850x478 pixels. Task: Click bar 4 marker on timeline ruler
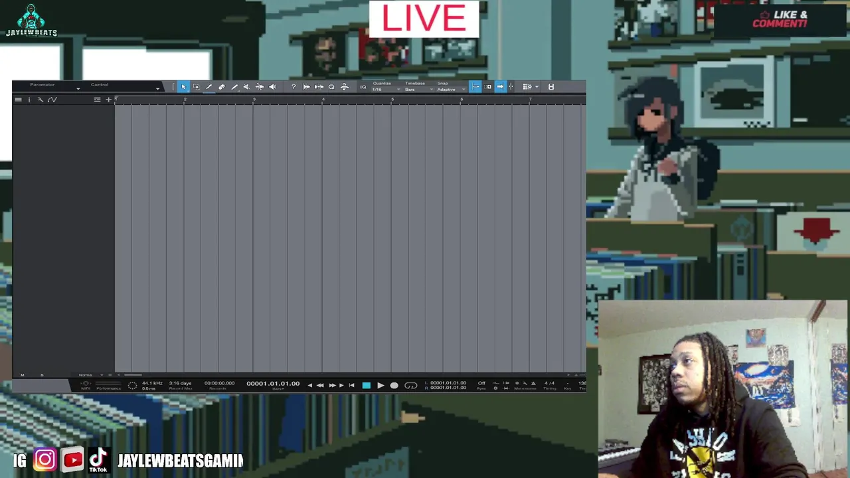(x=323, y=100)
